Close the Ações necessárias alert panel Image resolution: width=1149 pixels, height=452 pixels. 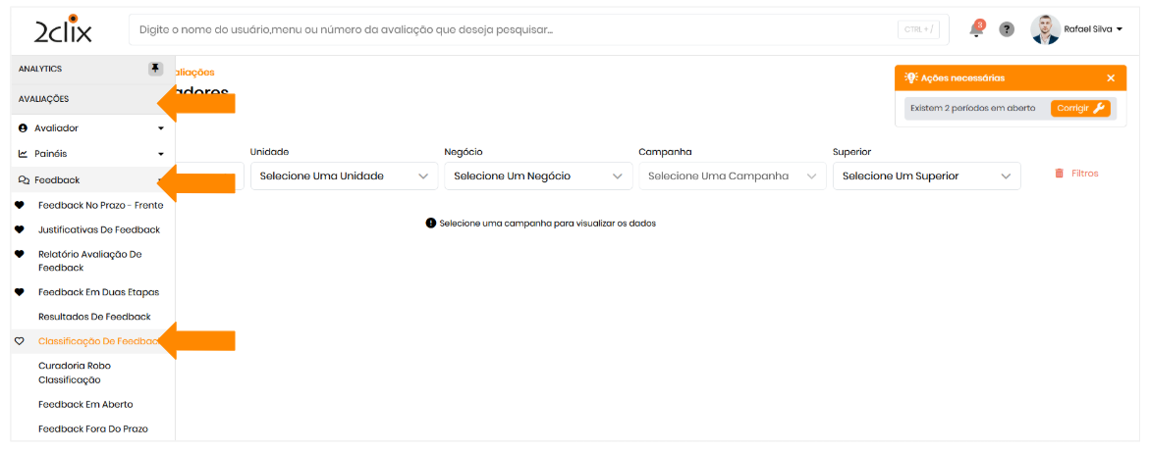[1111, 77]
